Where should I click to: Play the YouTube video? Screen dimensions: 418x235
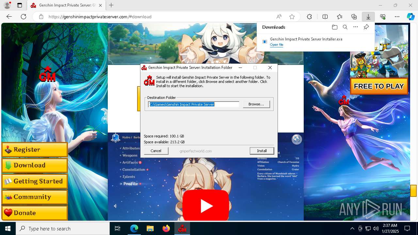[206, 206]
